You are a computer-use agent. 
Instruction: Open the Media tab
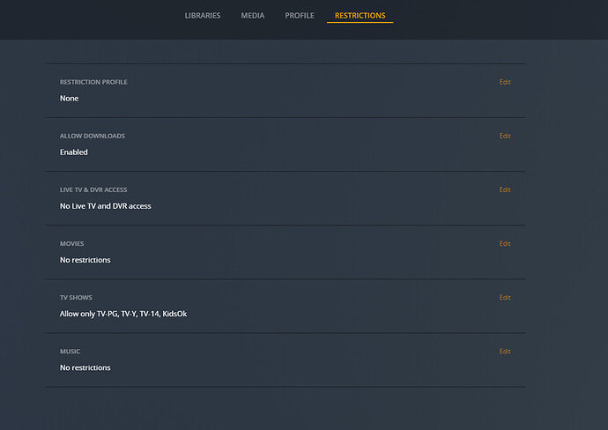tap(252, 16)
